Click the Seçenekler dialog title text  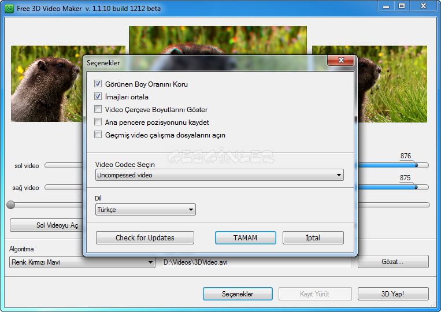click(103, 63)
